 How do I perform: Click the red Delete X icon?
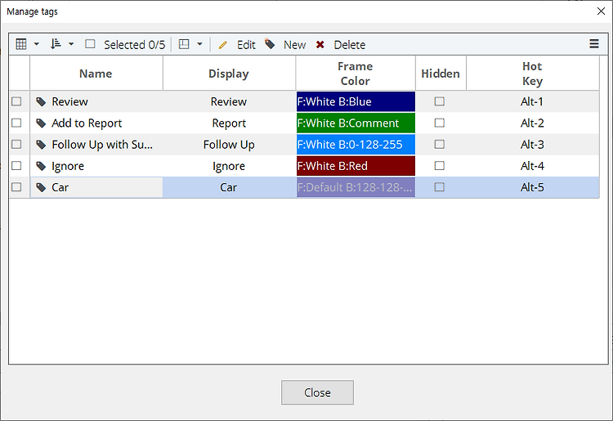click(320, 45)
